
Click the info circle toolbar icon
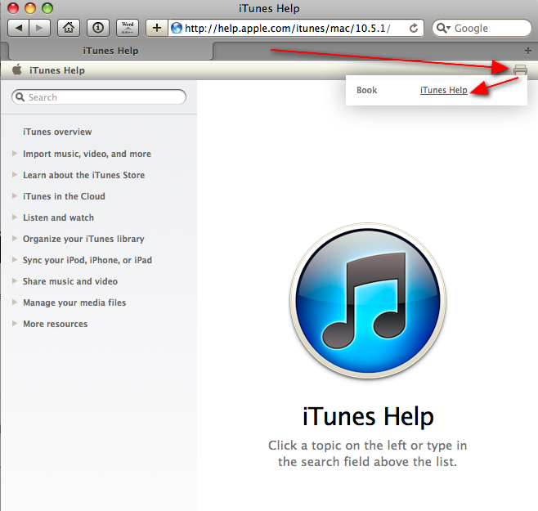click(98, 28)
